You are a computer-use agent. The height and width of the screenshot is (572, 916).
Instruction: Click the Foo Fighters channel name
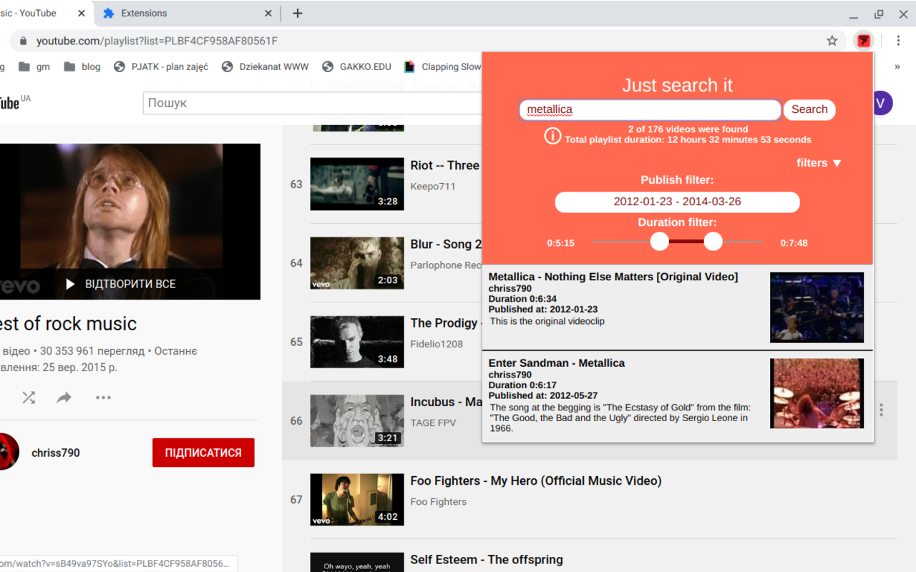pos(439,502)
